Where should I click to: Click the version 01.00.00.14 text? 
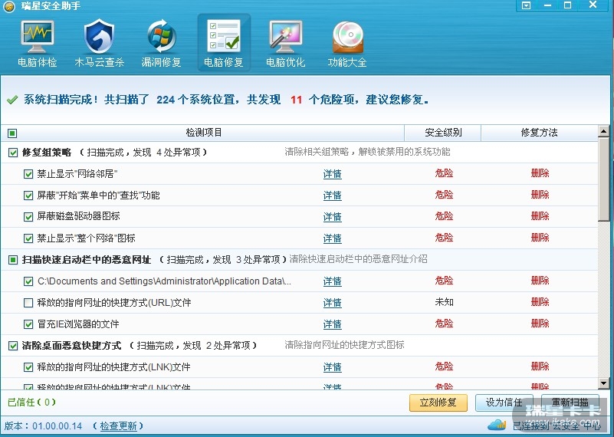57,426
